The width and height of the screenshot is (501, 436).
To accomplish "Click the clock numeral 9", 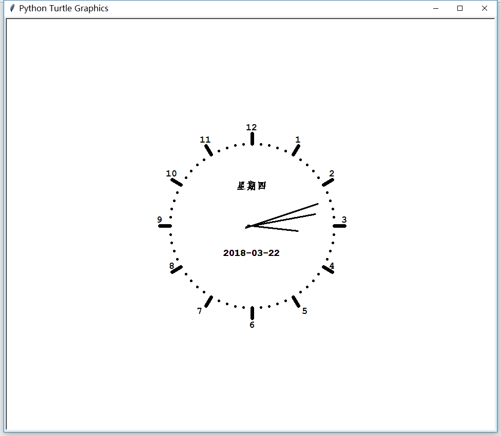I will (x=160, y=220).
